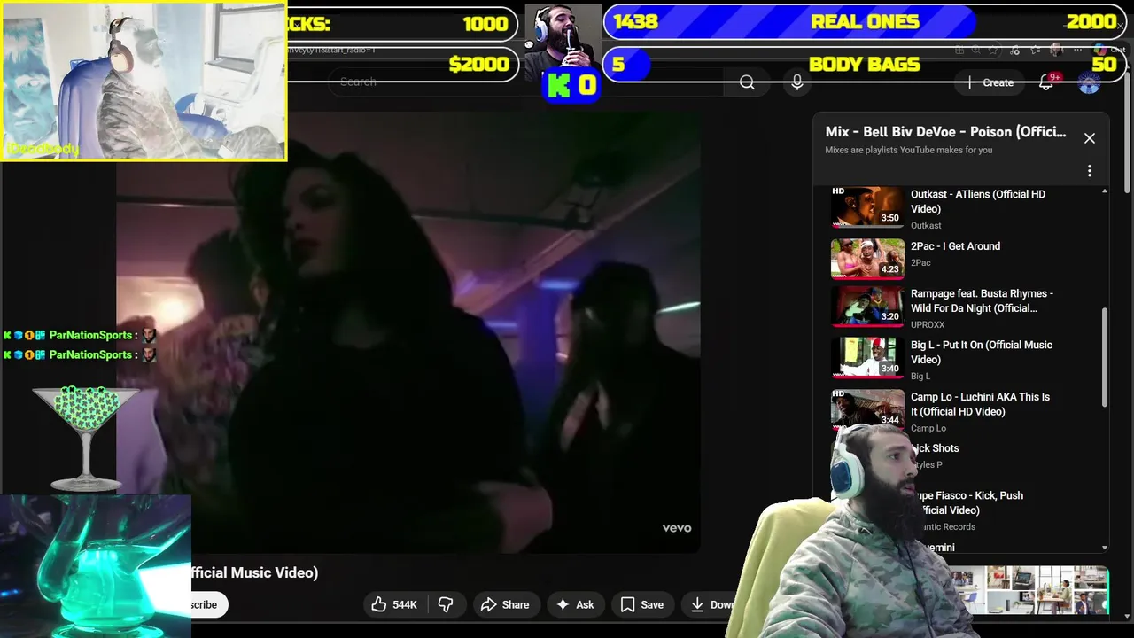Viewport: 1134px width, 638px height.
Task: Share the video
Action: (505, 604)
